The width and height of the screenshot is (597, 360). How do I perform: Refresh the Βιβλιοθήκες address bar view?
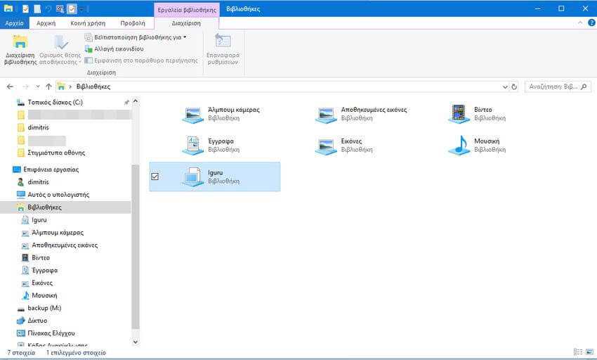(x=514, y=86)
